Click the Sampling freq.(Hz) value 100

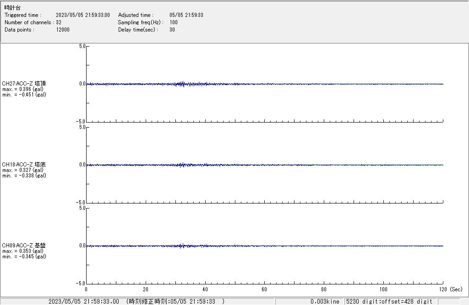click(174, 22)
